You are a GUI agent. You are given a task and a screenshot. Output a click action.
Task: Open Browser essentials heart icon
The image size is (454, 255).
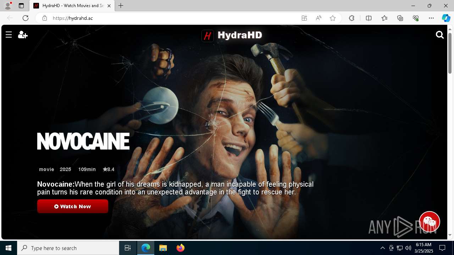[416, 18]
